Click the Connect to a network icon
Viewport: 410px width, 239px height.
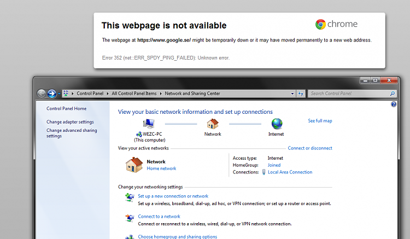click(130, 218)
